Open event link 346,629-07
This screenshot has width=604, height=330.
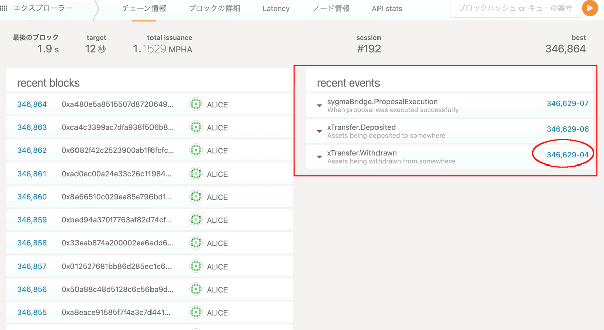coord(567,103)
